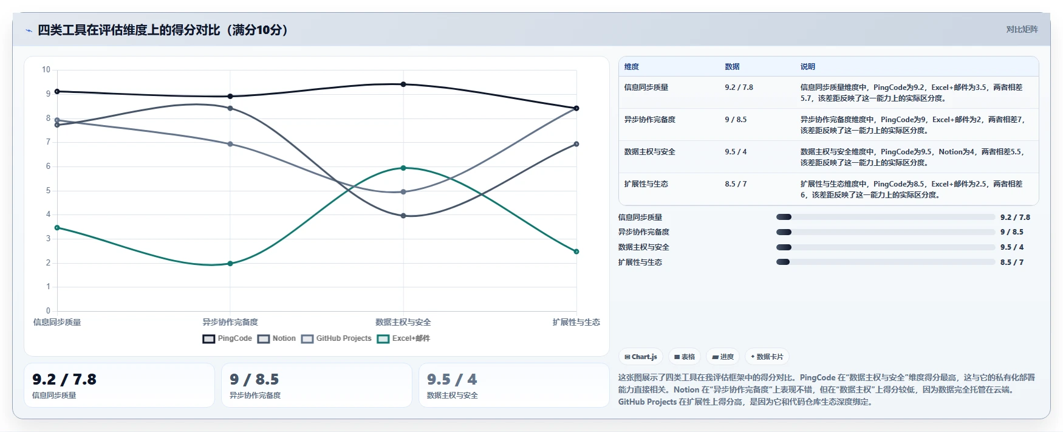Click the y-axis tick label 10
This screenshot has height=432, width=1063.
point(46,70)
